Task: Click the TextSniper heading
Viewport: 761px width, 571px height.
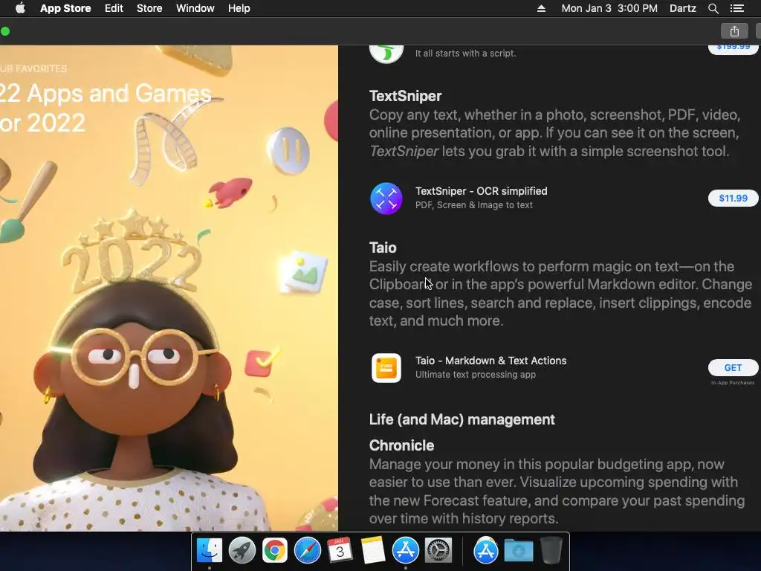Action: pos(405,96)
